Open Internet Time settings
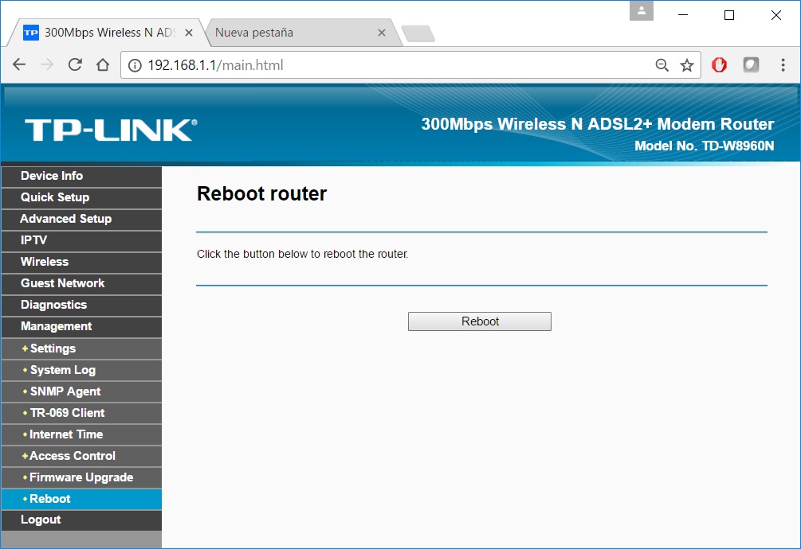The height and width of the screenshot is (549, 801). click(82, 434)
